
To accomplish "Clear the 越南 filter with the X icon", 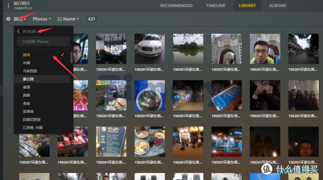I will pyautogui.click(x=8, y=19).
